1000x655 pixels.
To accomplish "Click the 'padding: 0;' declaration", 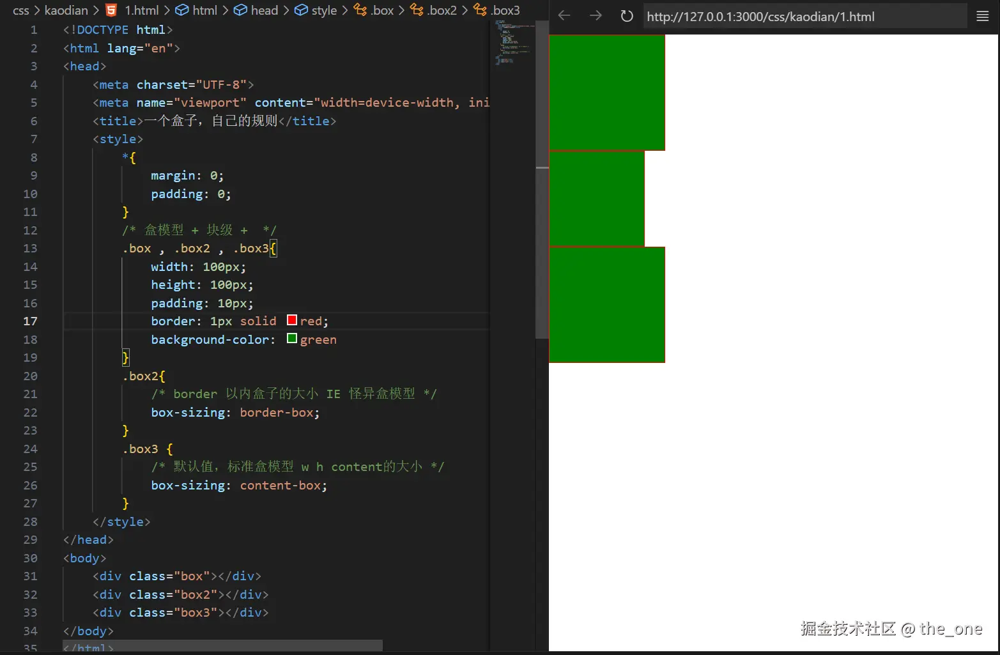I will click(x=191, y=194).
